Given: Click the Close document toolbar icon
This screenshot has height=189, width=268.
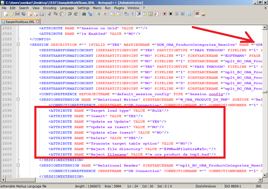Looking at the screenshot, I should (30, 14).
